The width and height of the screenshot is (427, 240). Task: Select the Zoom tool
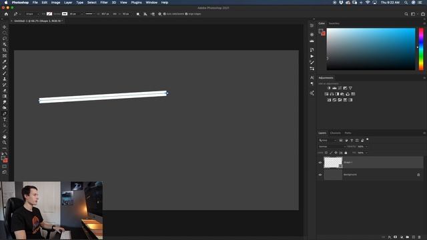pos(5,142)
